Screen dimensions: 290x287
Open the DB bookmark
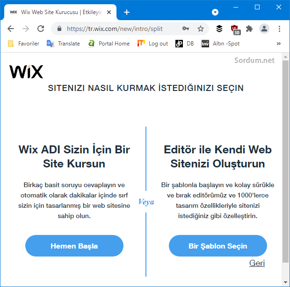tap(184, 44)
